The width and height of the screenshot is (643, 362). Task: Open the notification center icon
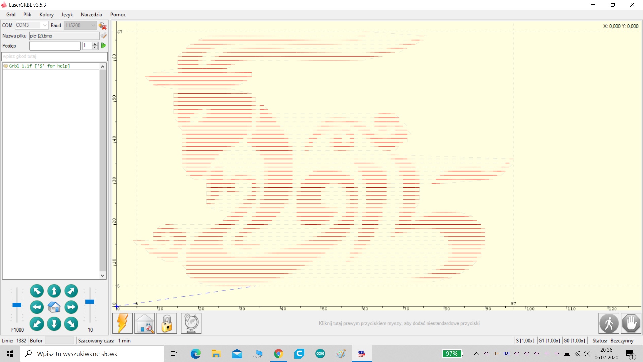click(630, 354)
